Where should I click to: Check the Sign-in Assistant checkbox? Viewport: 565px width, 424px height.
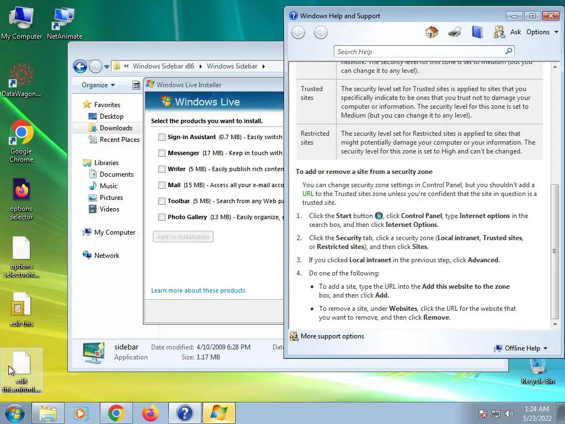tap(162, 137)
